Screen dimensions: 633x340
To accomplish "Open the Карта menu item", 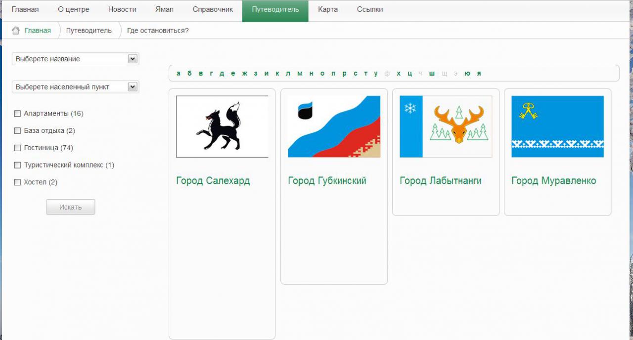I will [328, 9].
